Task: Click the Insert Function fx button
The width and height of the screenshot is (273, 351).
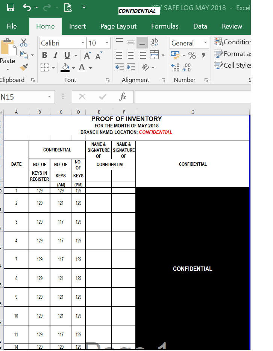Action: click(123, 97)
